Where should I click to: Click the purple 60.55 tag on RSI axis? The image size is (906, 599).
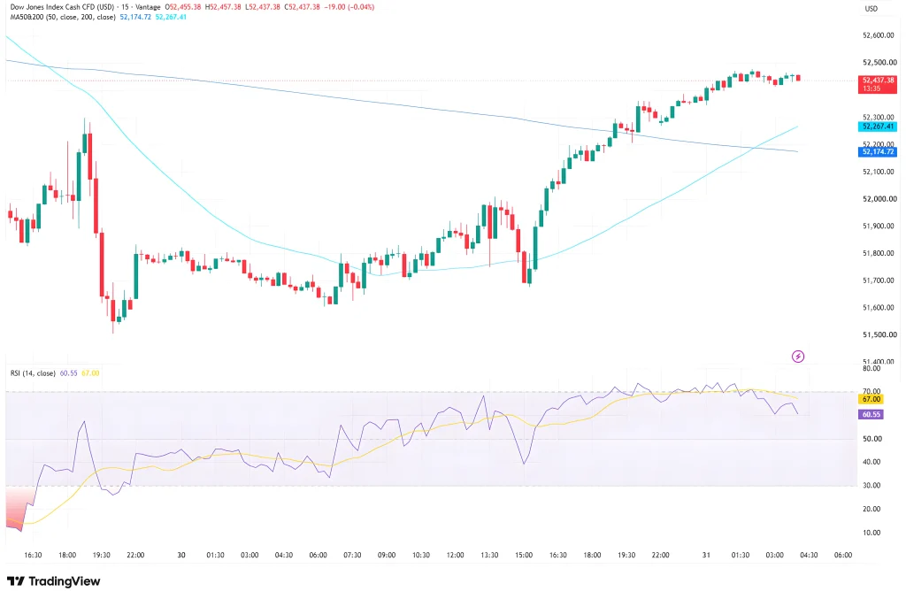pyautogui.click(x=871, y=415)
